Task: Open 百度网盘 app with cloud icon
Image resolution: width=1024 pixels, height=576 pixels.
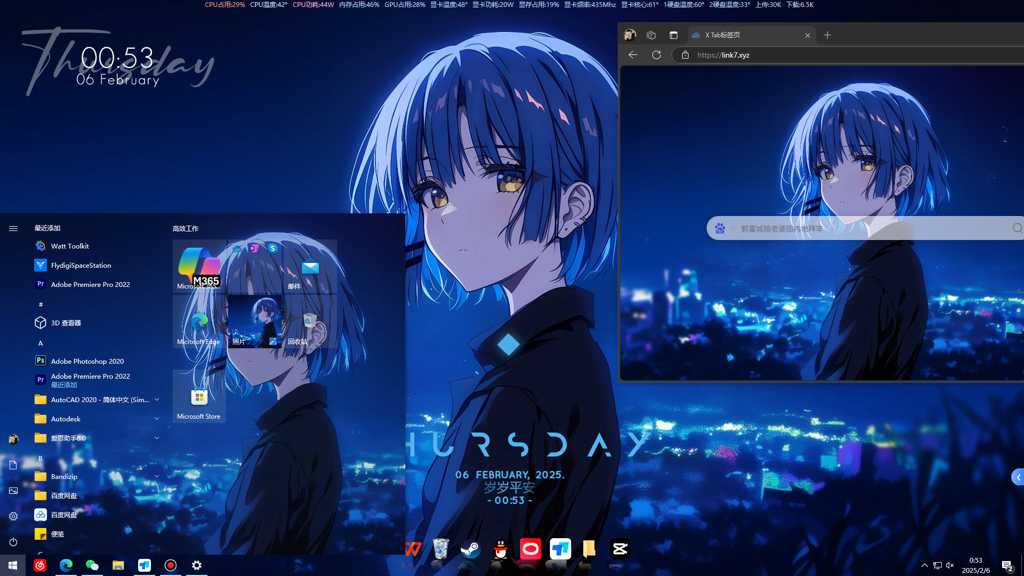Action: (x=96, y=515)
